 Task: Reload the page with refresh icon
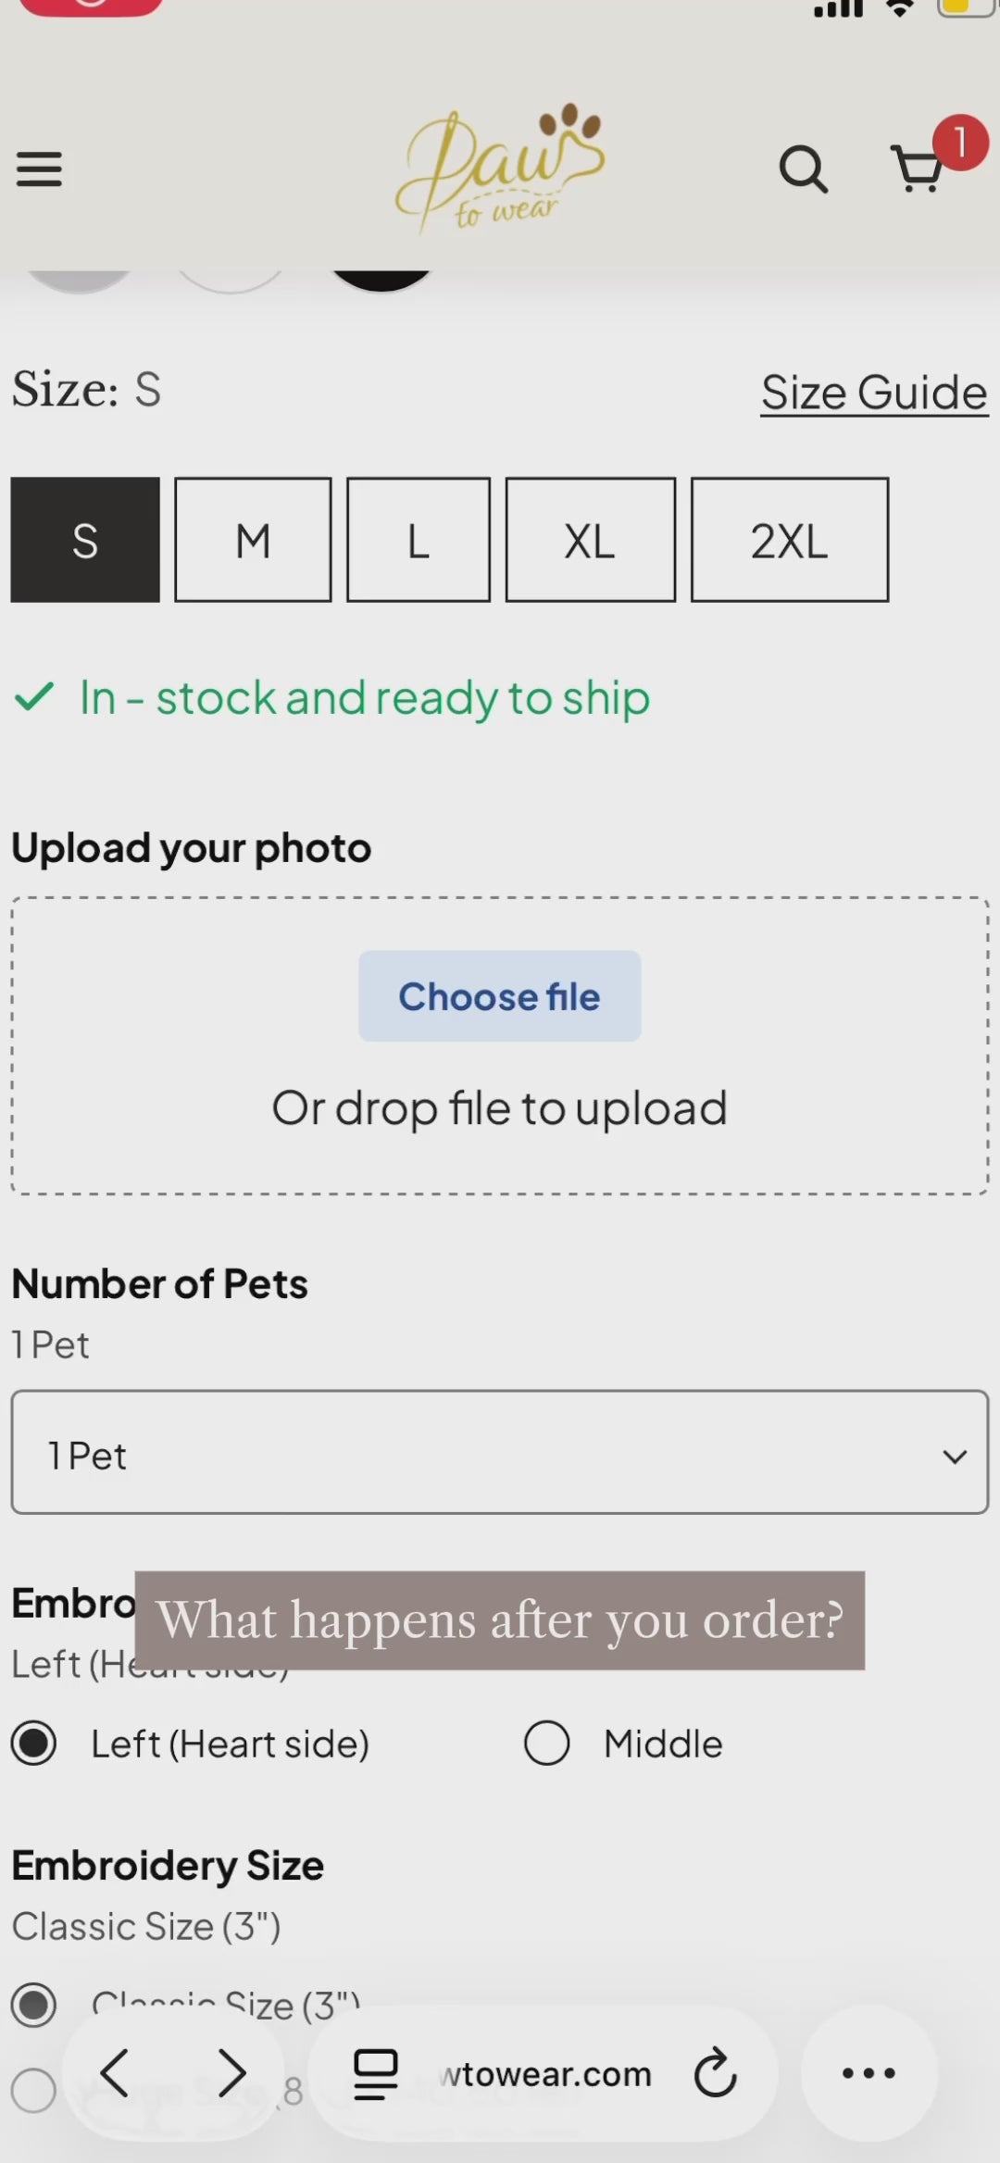[x=715, y=2072]
